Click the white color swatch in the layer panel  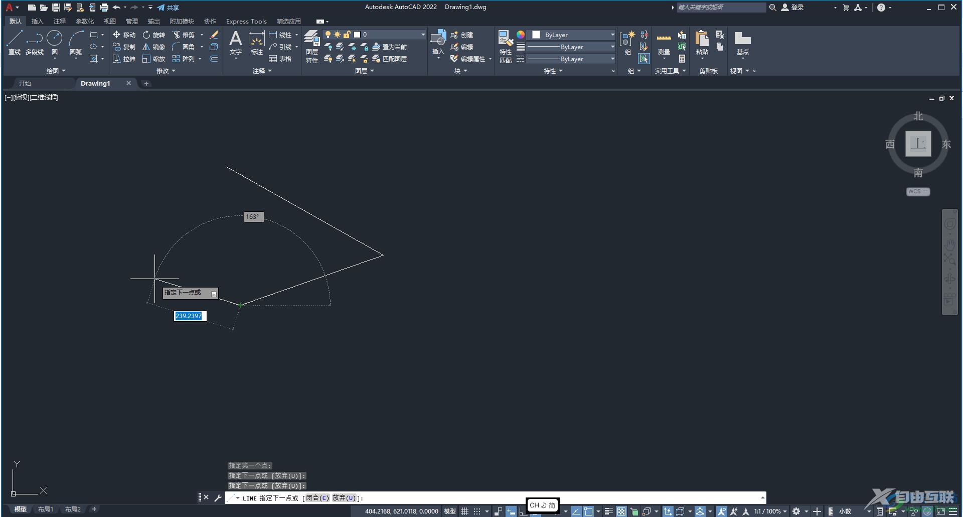pyautogui.click(x=358, y=34)
